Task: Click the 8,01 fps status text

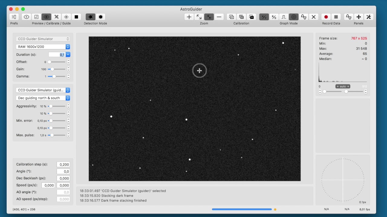Action: 365,209
